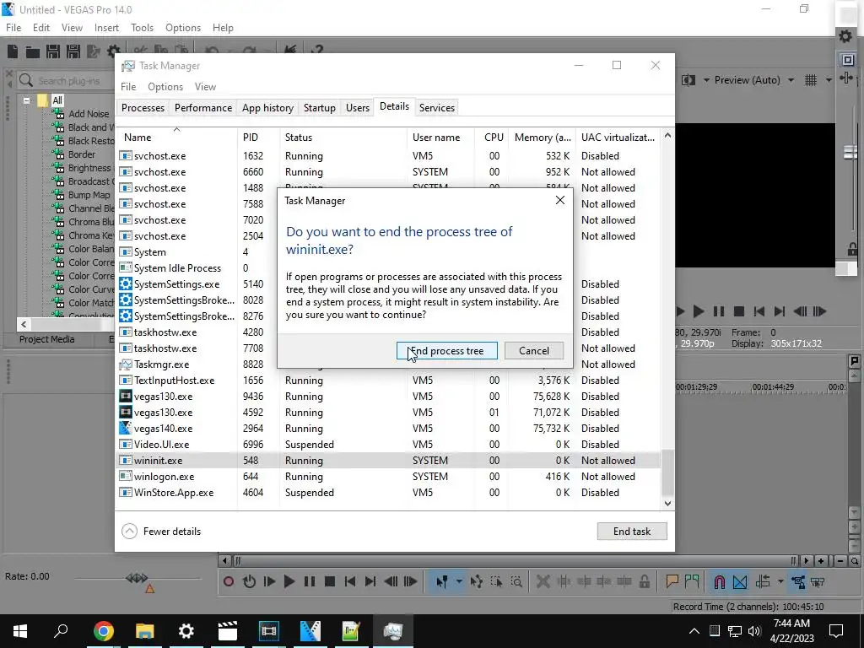Open Task Manager's Options menu

pyautogui.click(x=165, y=87)
